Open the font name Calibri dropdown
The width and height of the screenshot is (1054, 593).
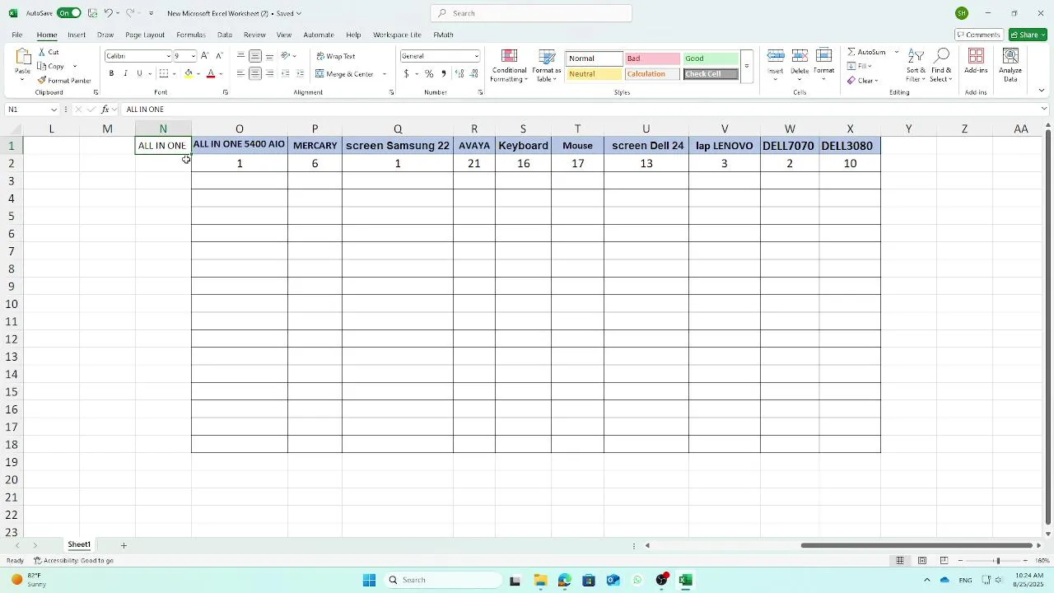pyautogui.click(x=168, y=56)
